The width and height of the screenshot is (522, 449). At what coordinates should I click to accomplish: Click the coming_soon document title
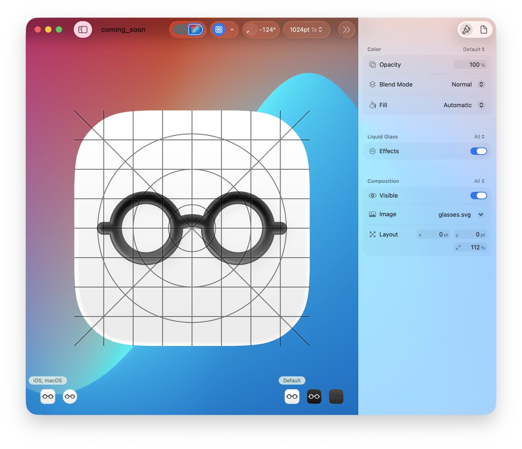tap(123, 30)
